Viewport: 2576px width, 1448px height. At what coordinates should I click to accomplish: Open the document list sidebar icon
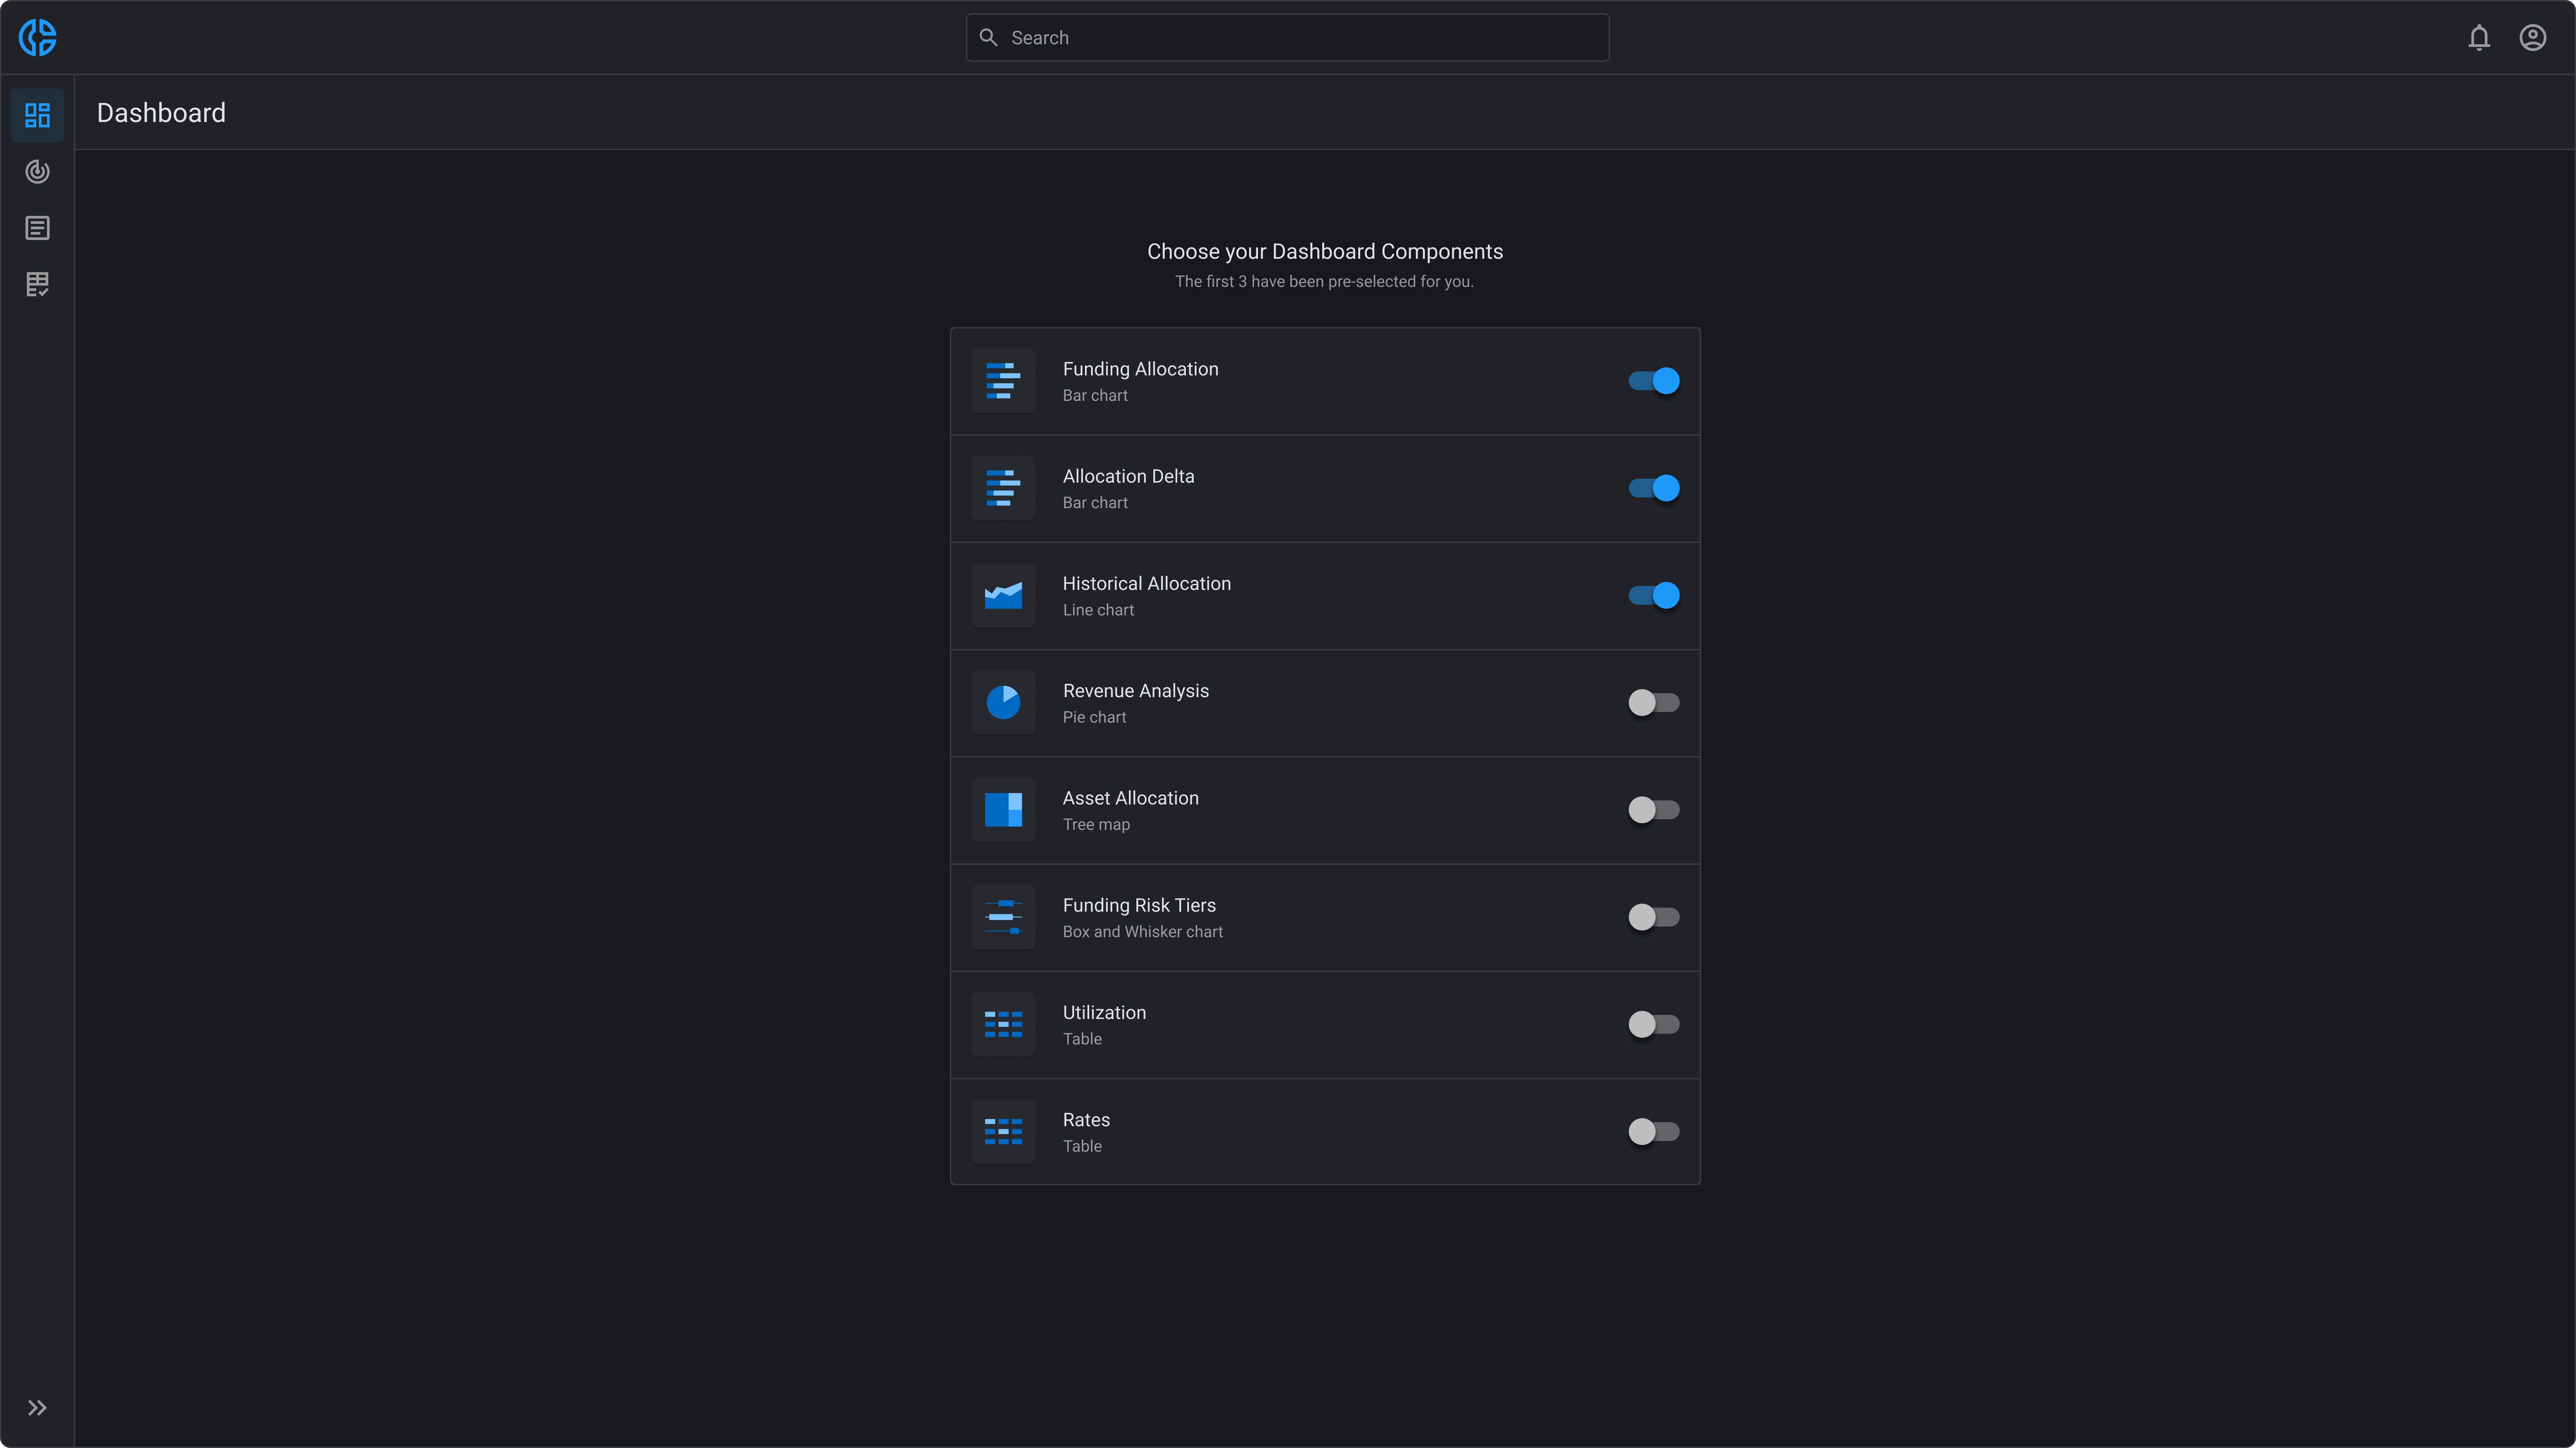click(37, 228)
